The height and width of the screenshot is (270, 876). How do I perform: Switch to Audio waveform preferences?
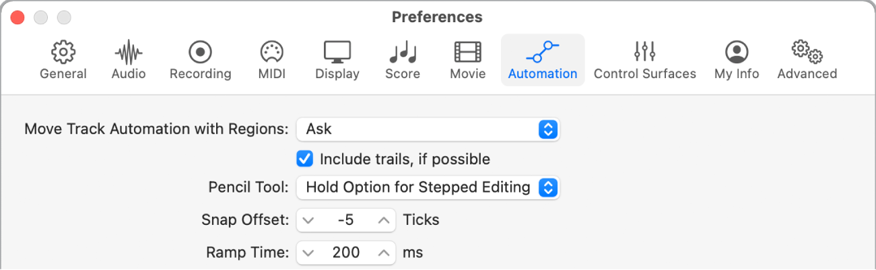pos(129,52)
